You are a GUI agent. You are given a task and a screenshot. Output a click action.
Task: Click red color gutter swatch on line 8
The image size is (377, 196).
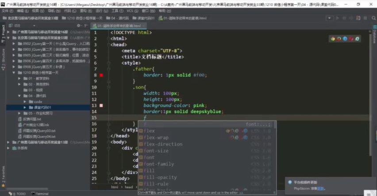[101, 75]
